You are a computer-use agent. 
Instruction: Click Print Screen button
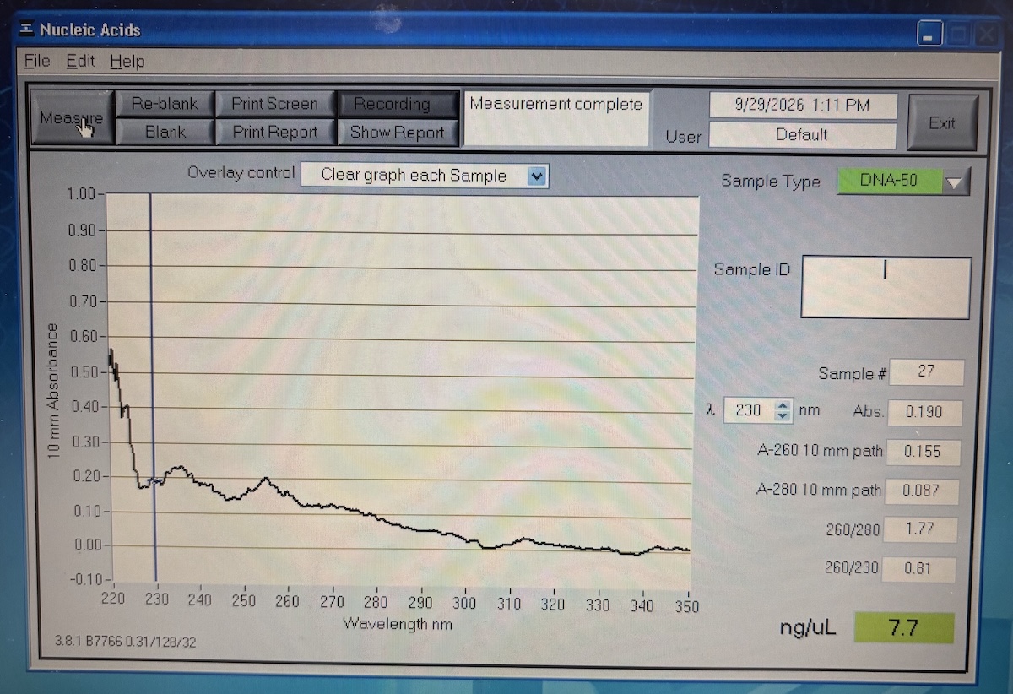(275, 104)
